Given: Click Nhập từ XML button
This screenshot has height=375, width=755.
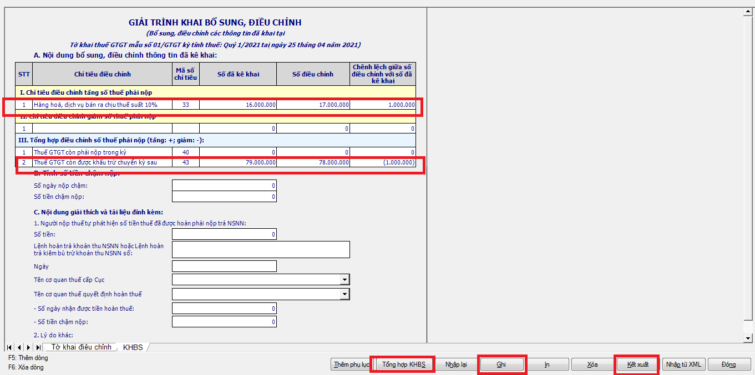Looking at the screenshot, I should (x=683, y=364).
